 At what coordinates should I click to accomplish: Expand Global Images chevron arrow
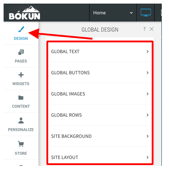click(147, 94)
